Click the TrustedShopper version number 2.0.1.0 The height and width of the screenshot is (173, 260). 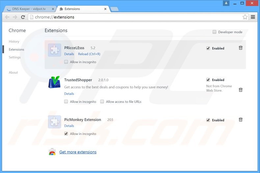tap(103, 80)
